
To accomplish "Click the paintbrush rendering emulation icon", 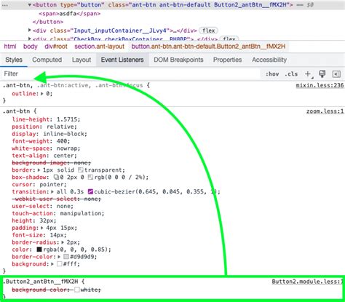I will [322, 73].
